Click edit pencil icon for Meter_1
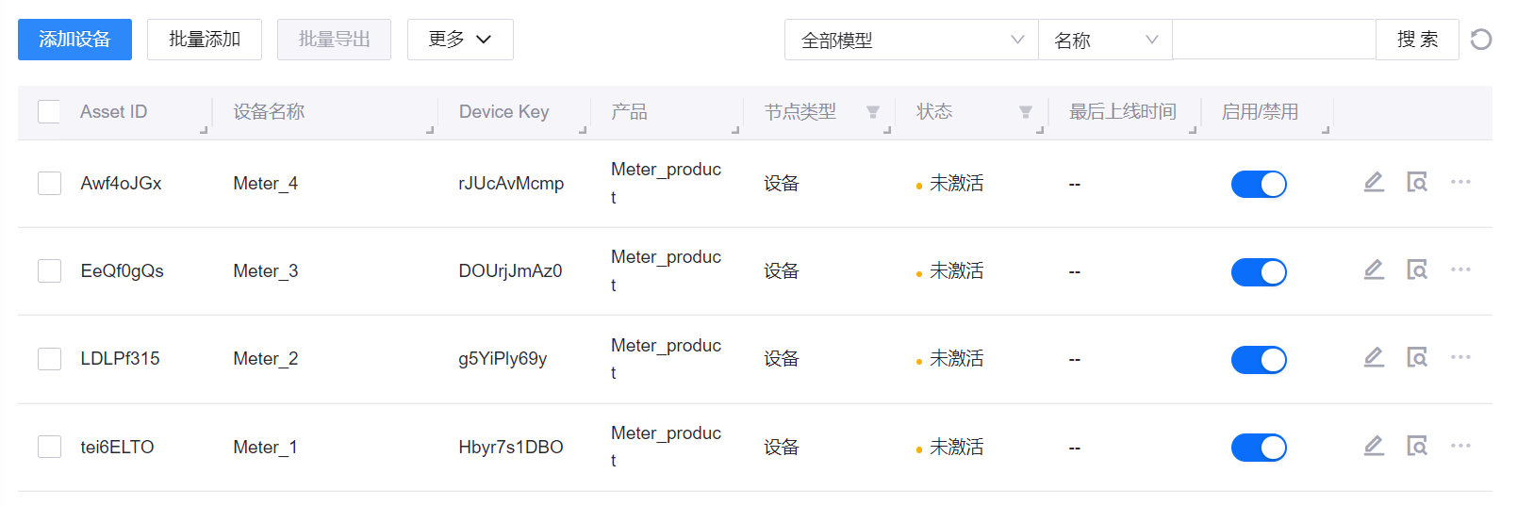The image size is (1517, 506). [1374, 445]
